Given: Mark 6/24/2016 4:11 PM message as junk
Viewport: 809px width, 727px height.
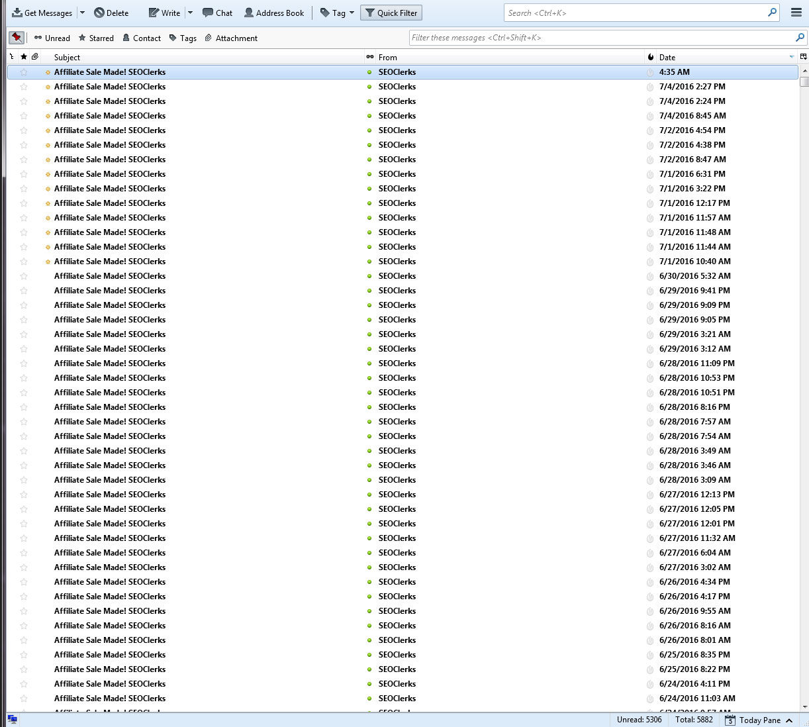Looking at the screenshot, I should [x=650, y=684].
